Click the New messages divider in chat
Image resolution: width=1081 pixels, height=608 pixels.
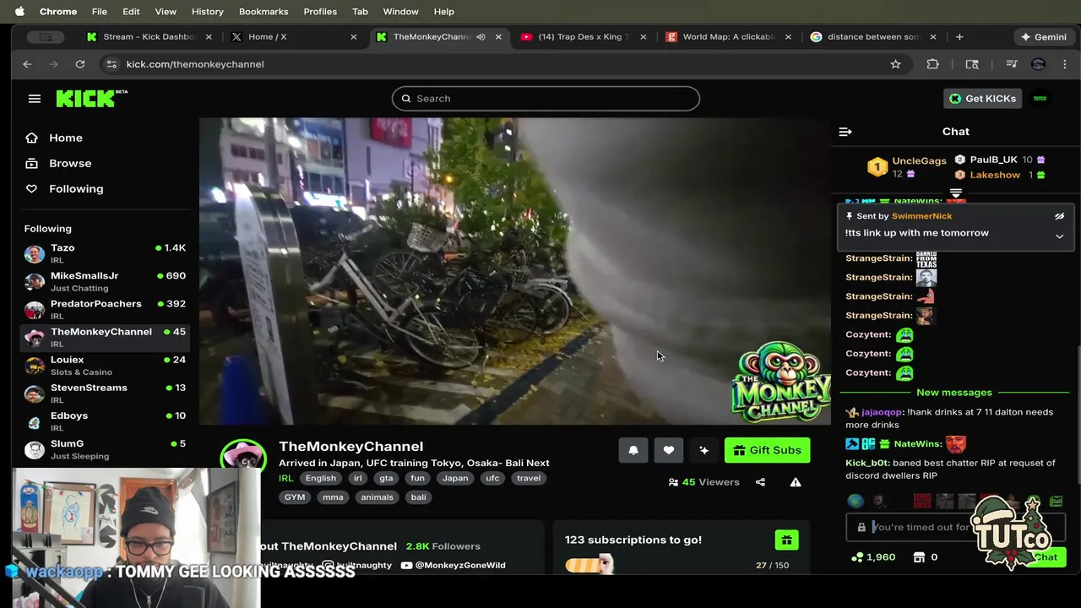click(954, 393)
